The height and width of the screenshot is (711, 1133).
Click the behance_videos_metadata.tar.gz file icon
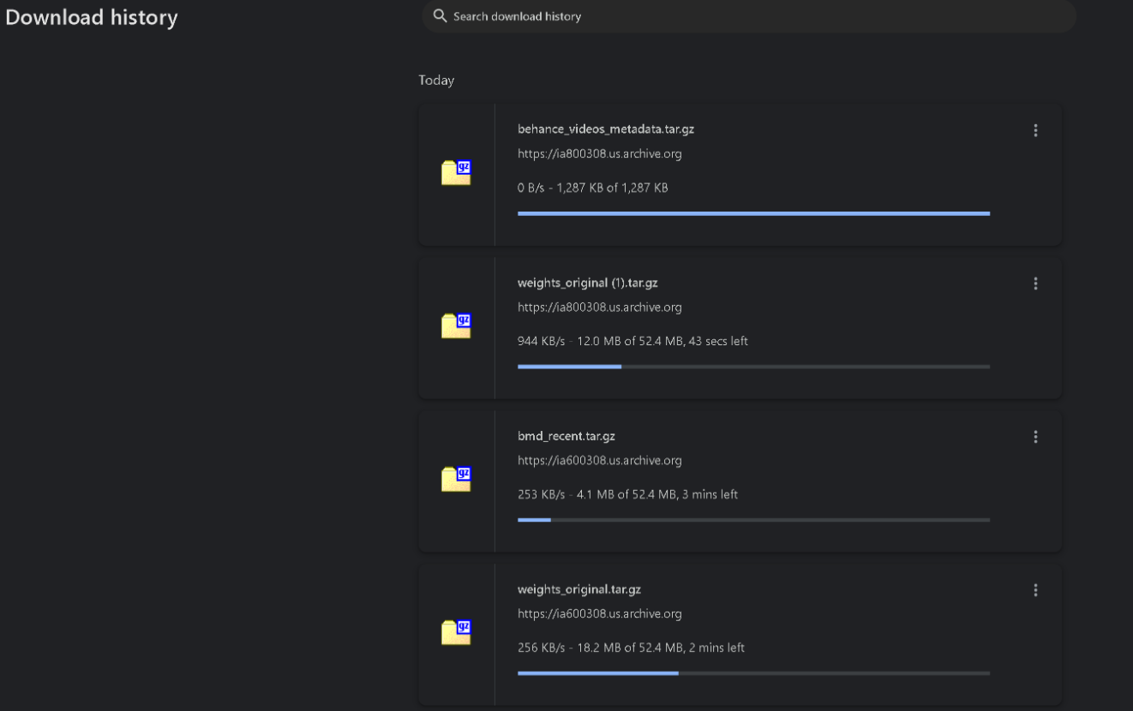[x=456, y=173]
